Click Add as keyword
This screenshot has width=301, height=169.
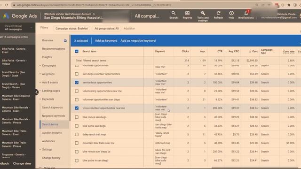click(106, 41)
